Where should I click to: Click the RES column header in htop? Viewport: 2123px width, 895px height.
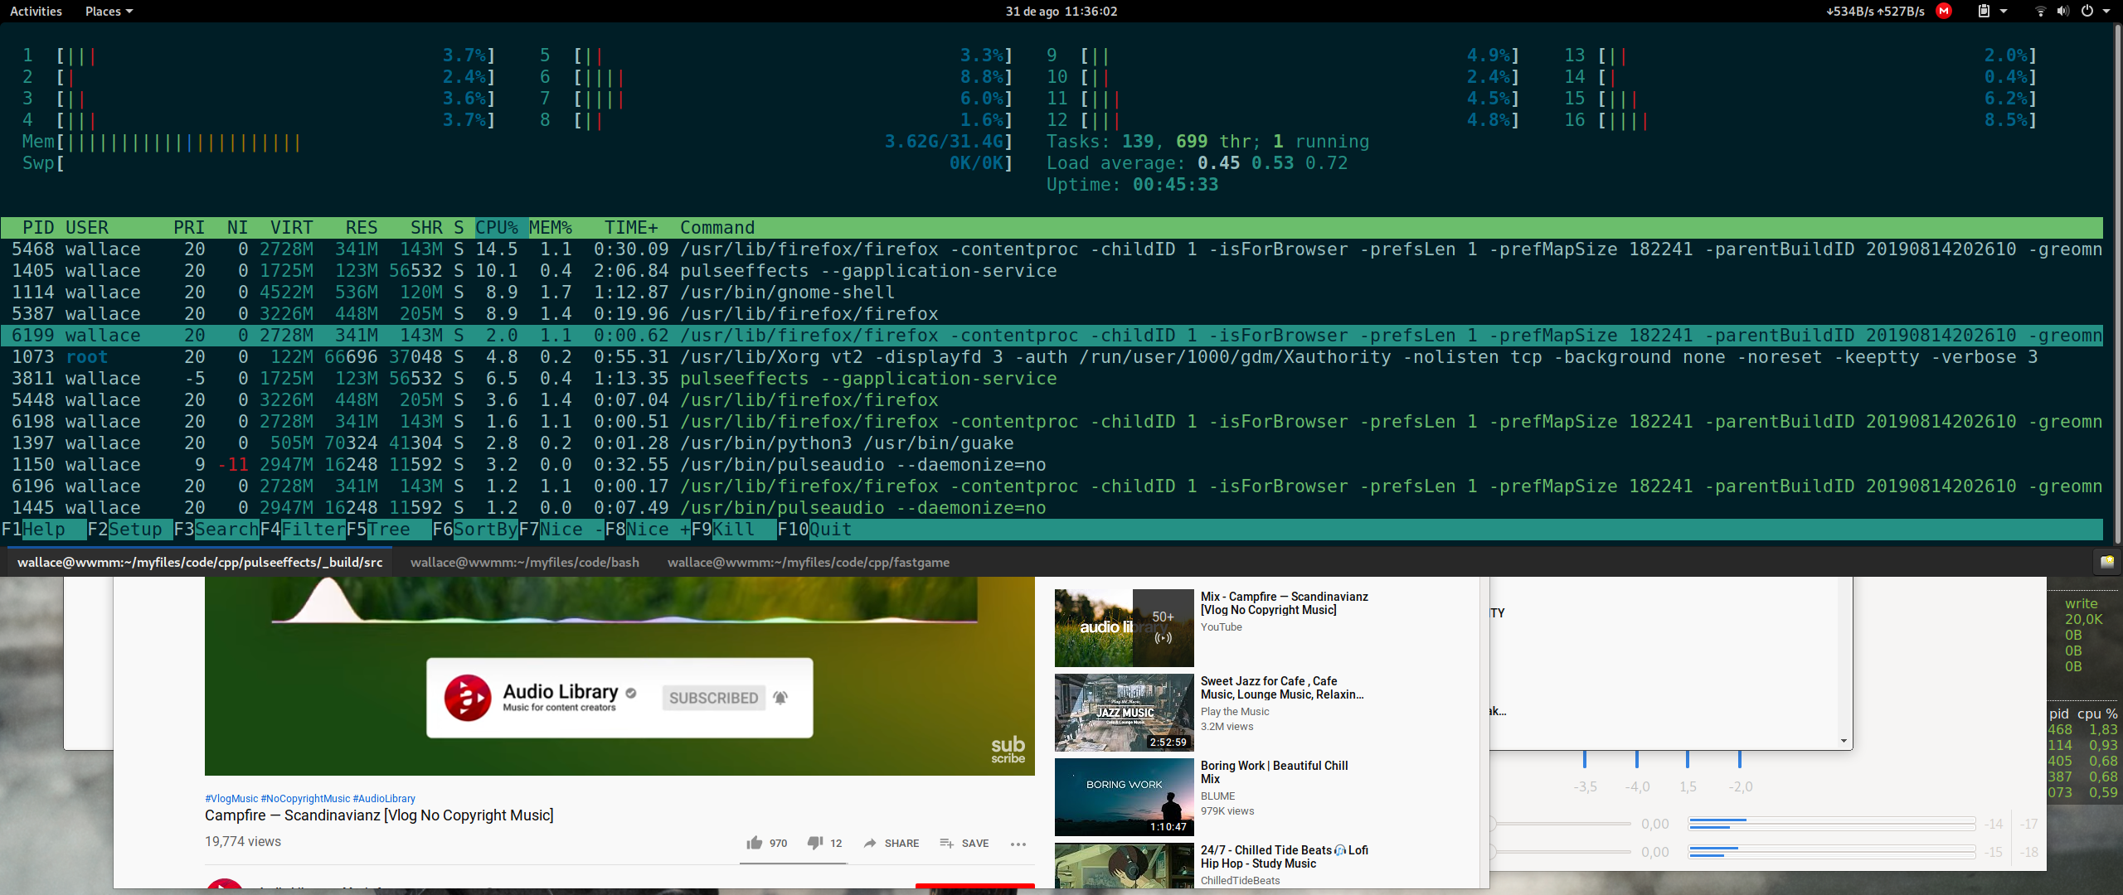(362, 228)
